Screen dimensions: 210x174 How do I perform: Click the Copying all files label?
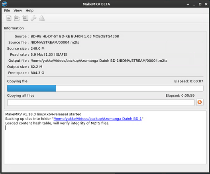point(21,96)
